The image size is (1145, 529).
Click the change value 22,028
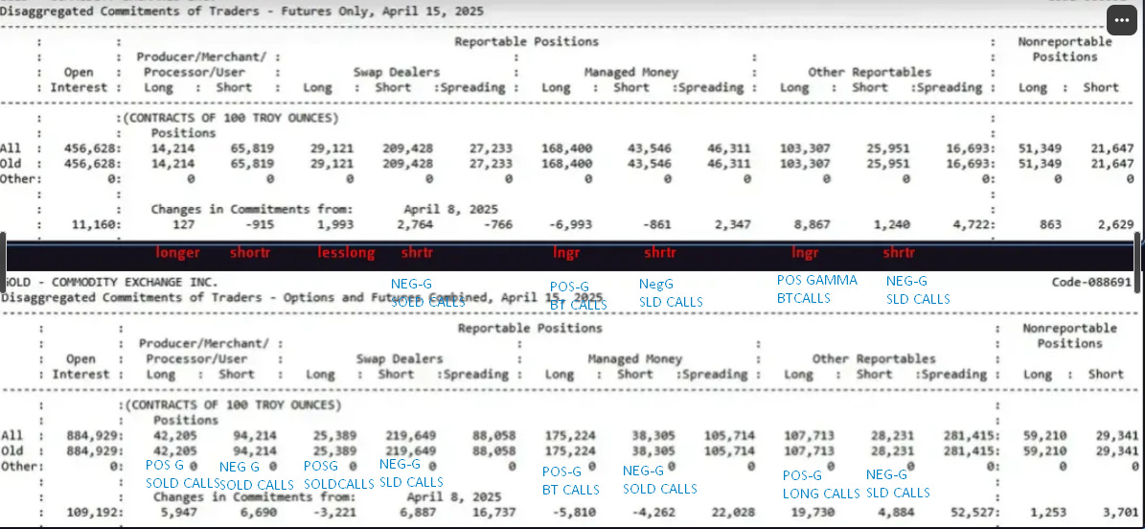coord(732,512)
